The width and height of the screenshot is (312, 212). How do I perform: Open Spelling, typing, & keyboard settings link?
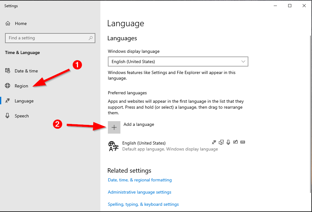pyautogui.click(x=143, y=204)
